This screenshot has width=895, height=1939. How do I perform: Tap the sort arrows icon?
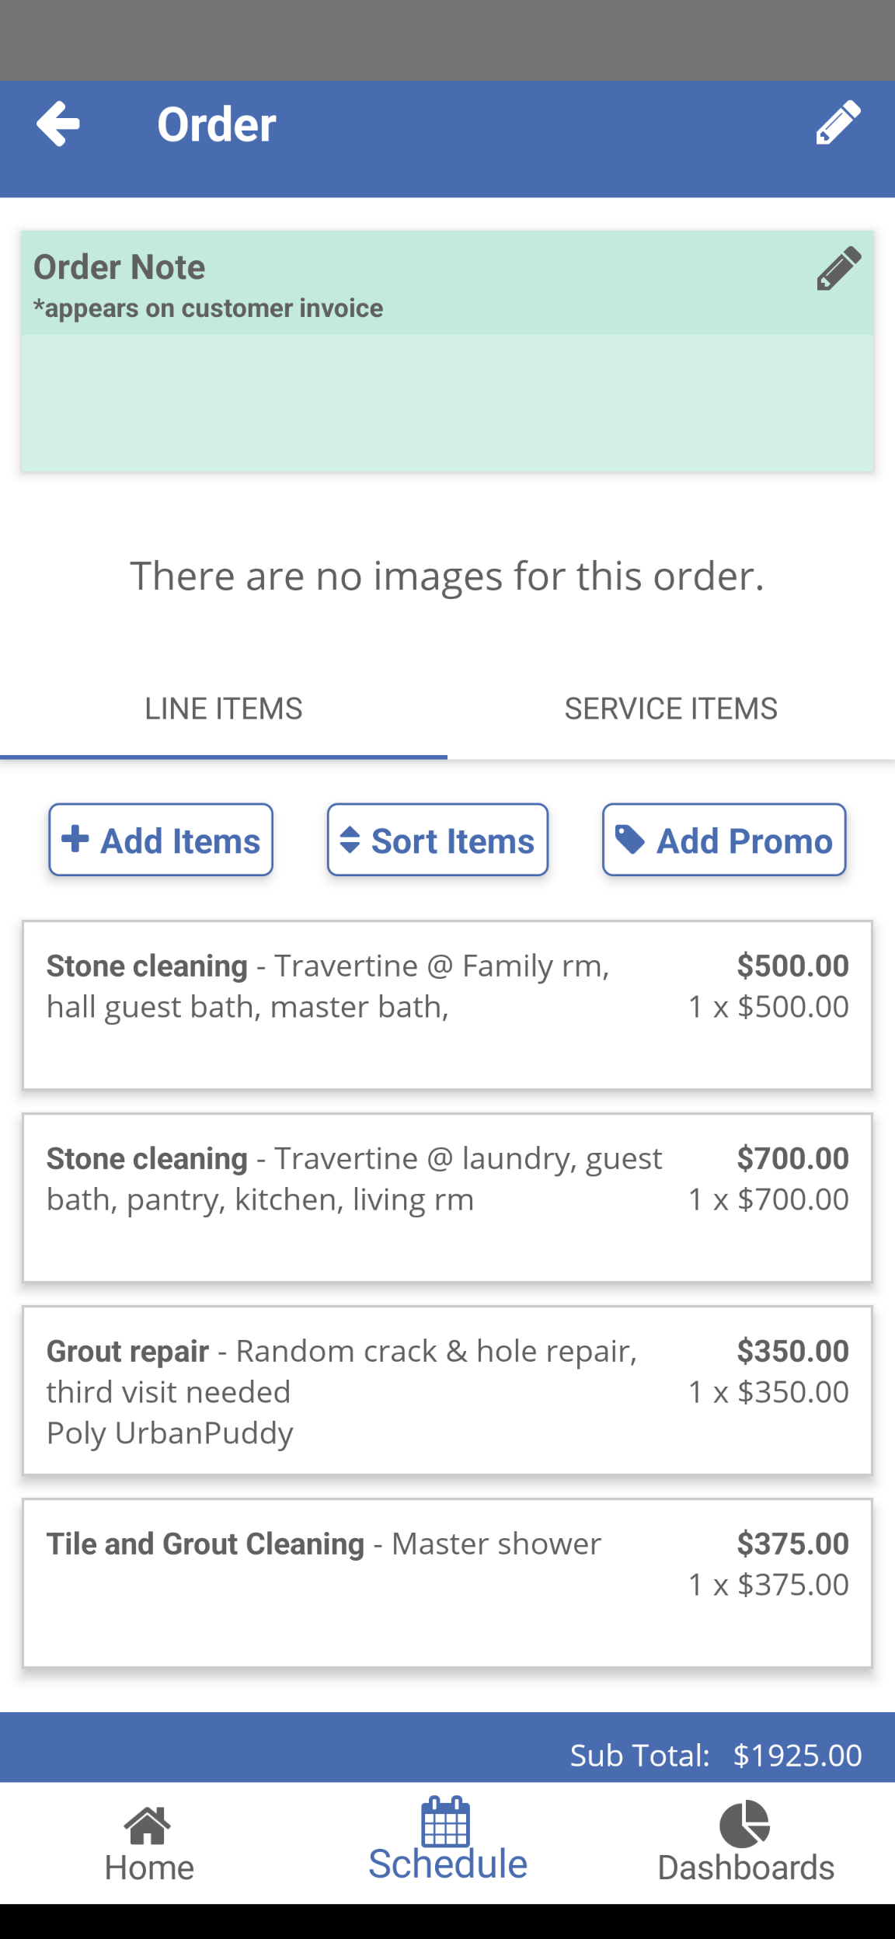[350, 840]
